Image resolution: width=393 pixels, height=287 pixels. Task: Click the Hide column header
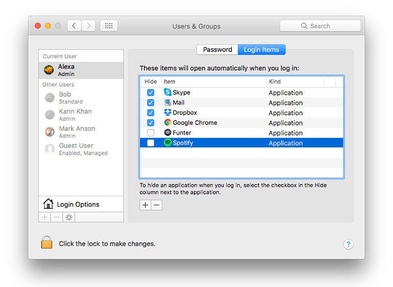150,82
